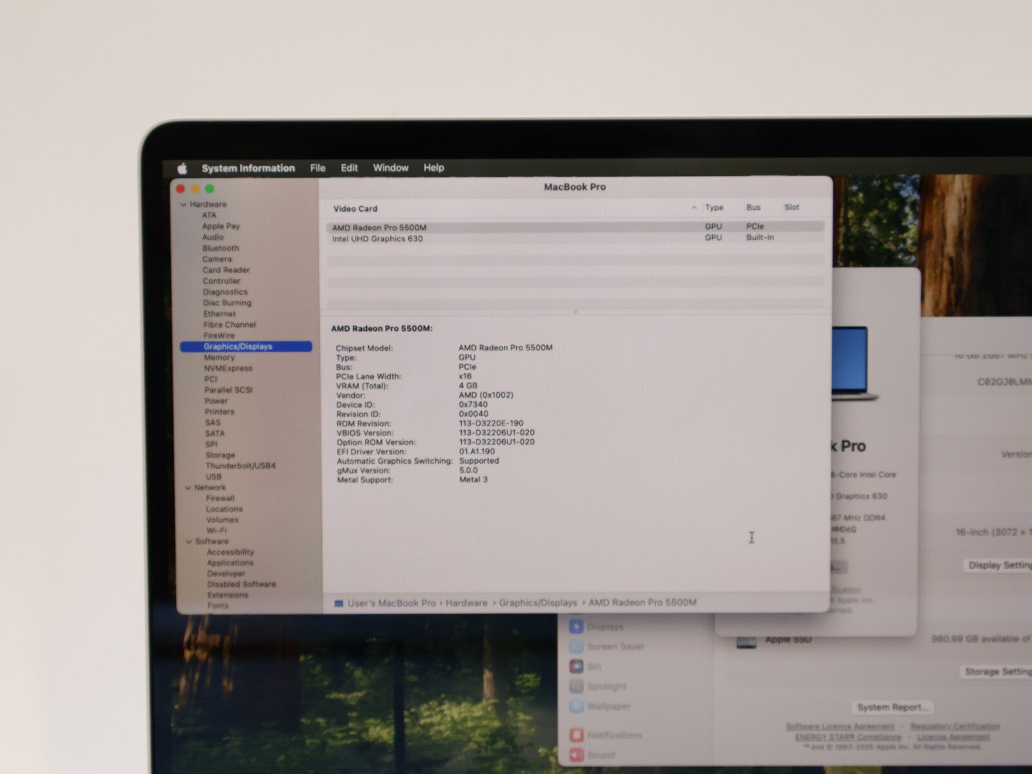Select Developer under Software
This screenshot has height=774, width=1032.
pyautogui.click(x=226, y=574)
